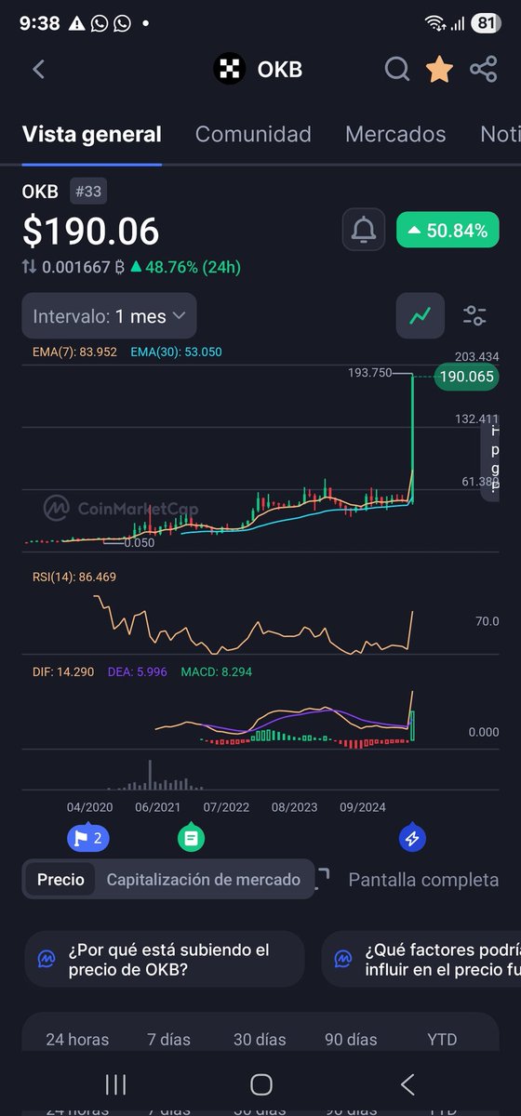Go back using the top-left arrow
The width and height of the screenshot is (521, 1116).
[x=38, y=69]
